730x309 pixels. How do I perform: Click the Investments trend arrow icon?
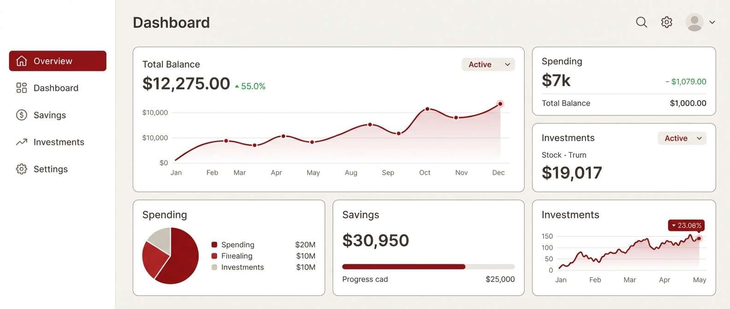(x=21, y=142)
